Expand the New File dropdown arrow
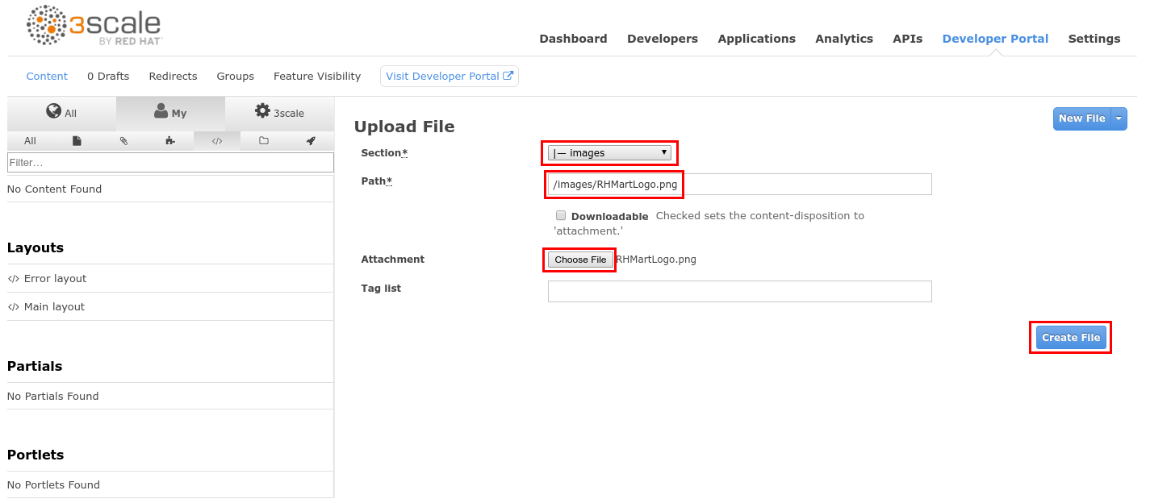 click(1119, 118)
